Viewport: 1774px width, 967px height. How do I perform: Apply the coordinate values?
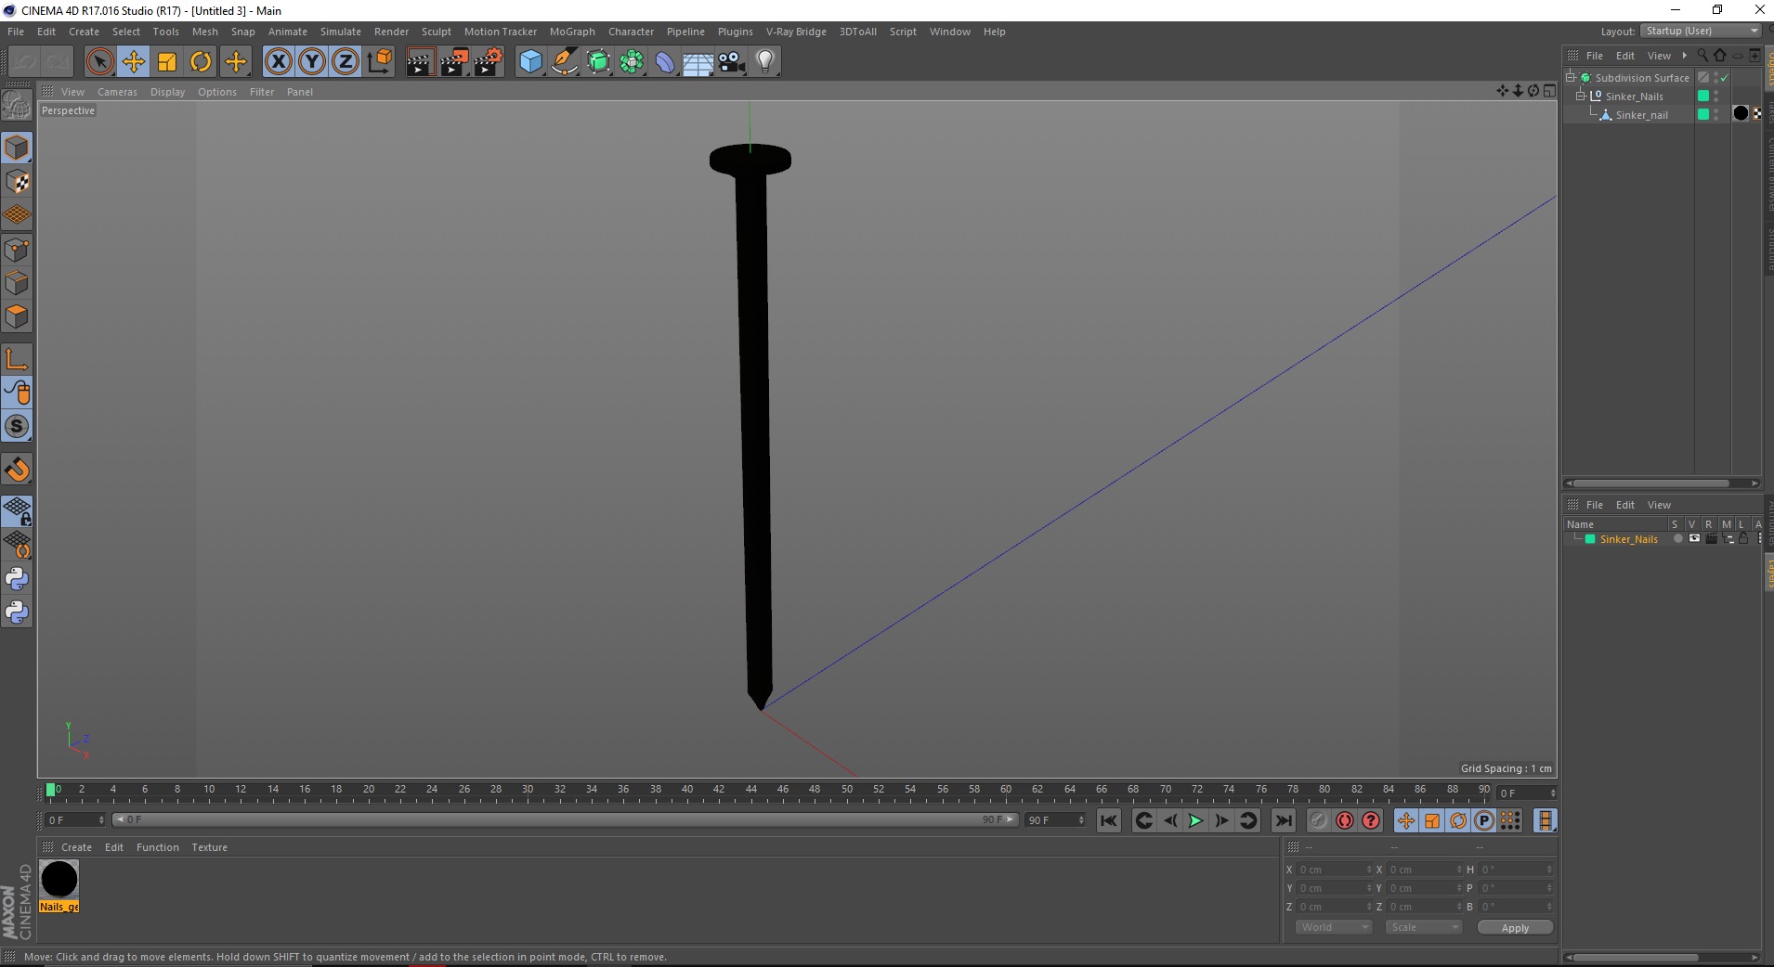point(1515,927)
